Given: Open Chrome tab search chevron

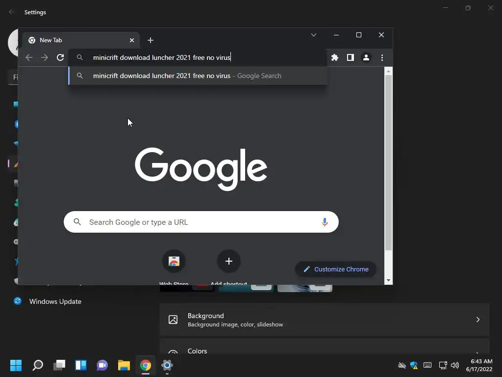Looking at the screenshot, I should pyautogui.click(x=314, y=35).
